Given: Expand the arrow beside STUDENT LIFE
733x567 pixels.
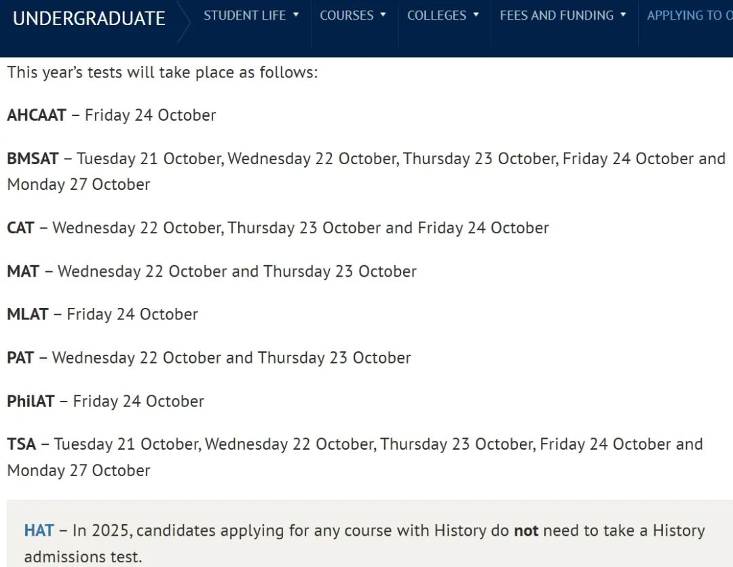Looking at the screenshot, I should [296, 15].
